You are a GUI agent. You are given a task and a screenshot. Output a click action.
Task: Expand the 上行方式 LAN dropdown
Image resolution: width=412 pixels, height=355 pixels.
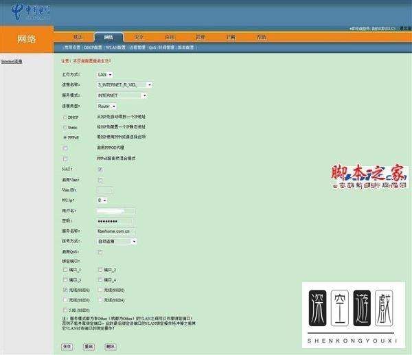(x=104, y=75)
